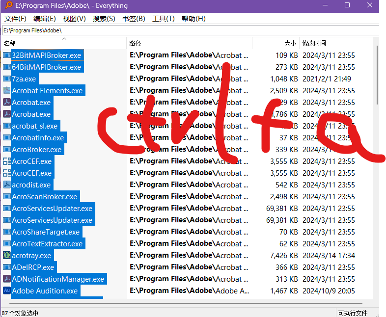Screen dimensions: 386x317
Task: Maximize the Everything window
Action: click(x=347, y=5)
